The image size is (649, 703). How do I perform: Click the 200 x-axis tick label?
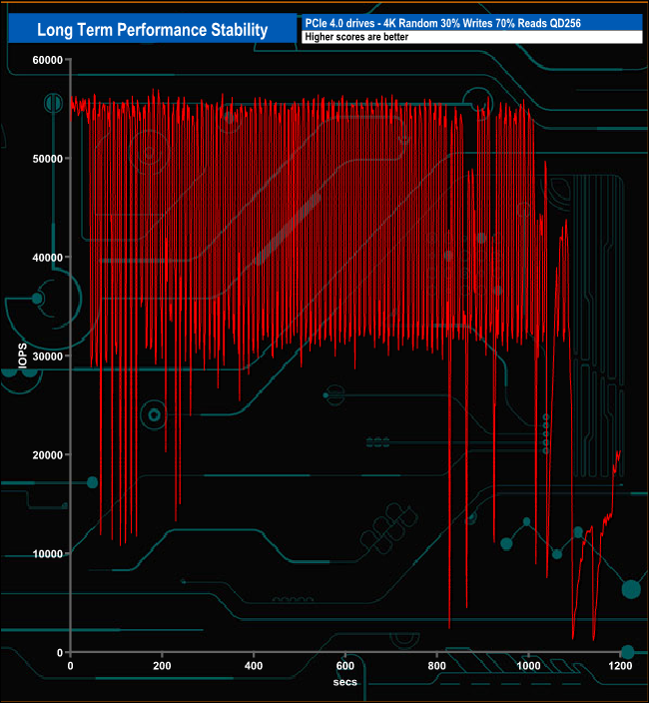[x=162, y=666]
